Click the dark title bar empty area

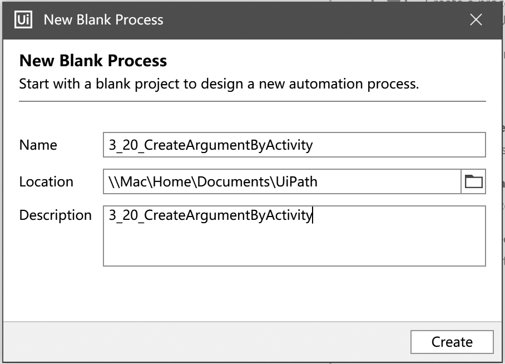[316, 20]
